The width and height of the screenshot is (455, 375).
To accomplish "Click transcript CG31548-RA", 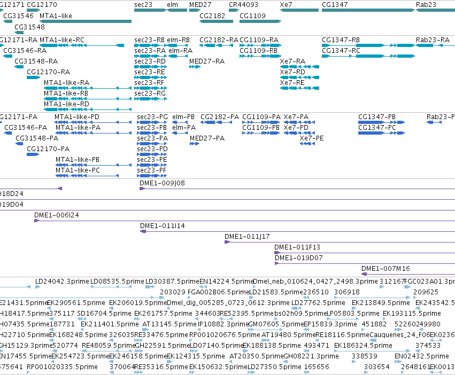I will click(x=19, y=67).
